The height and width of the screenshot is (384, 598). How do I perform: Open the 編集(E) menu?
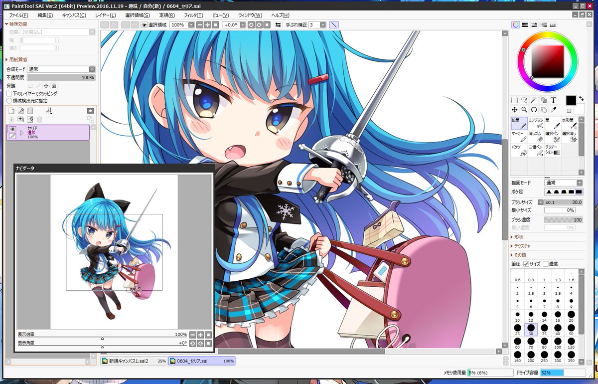click(x=45, y=15)
